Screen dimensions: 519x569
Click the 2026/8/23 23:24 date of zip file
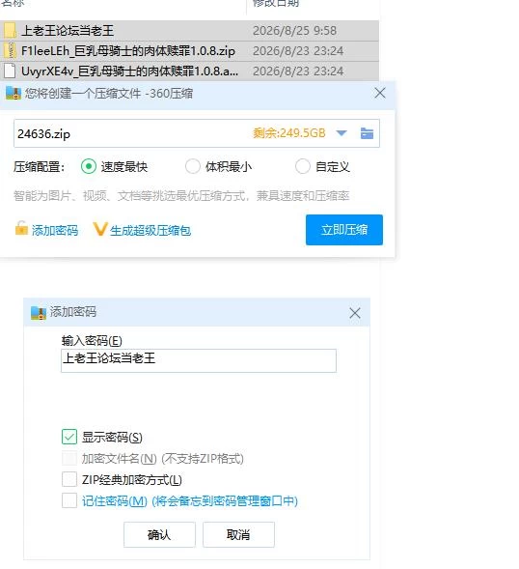point(298,51)
